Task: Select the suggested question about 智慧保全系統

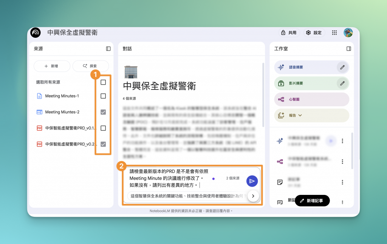Action: [187, 196]
